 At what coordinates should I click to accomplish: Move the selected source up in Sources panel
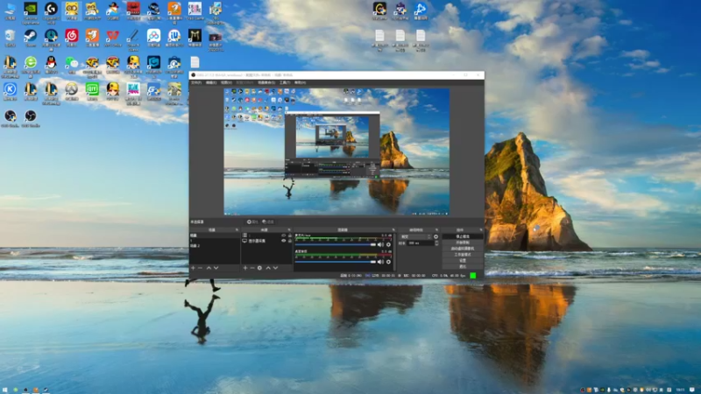pyautogui.click(x=268, y=268)
